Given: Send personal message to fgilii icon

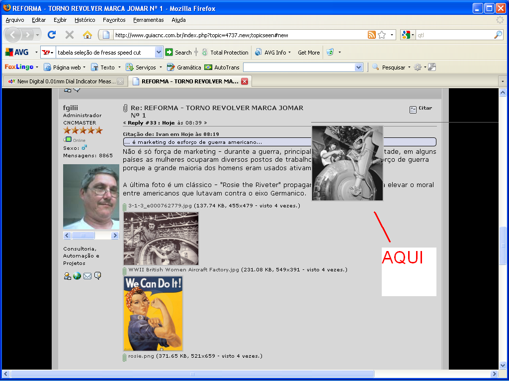Looking at the screenshot, I should pyautogui.click(x=98, y=276).
